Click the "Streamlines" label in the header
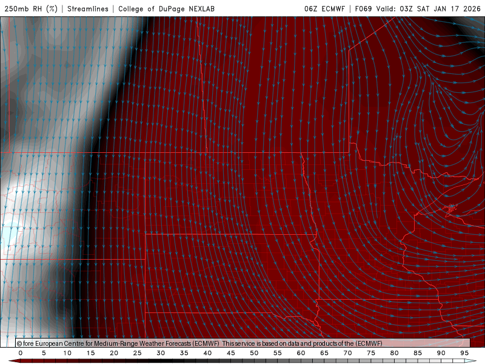 (x=88, y=8)
